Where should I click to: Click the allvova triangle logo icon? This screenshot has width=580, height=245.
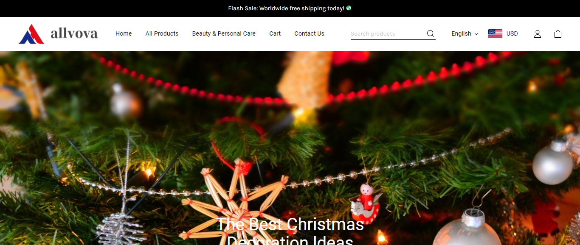pos(31,34)
